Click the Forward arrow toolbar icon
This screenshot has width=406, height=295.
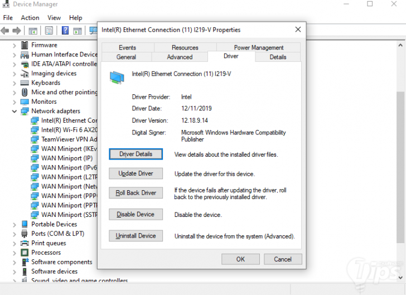(x=17, y=31)
